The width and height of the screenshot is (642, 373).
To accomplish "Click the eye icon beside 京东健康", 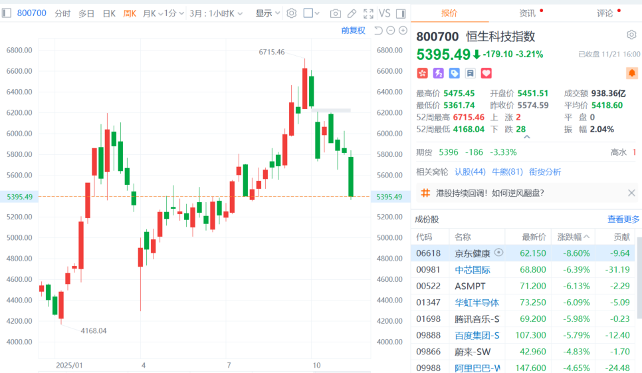I will (x=498, y=253).
